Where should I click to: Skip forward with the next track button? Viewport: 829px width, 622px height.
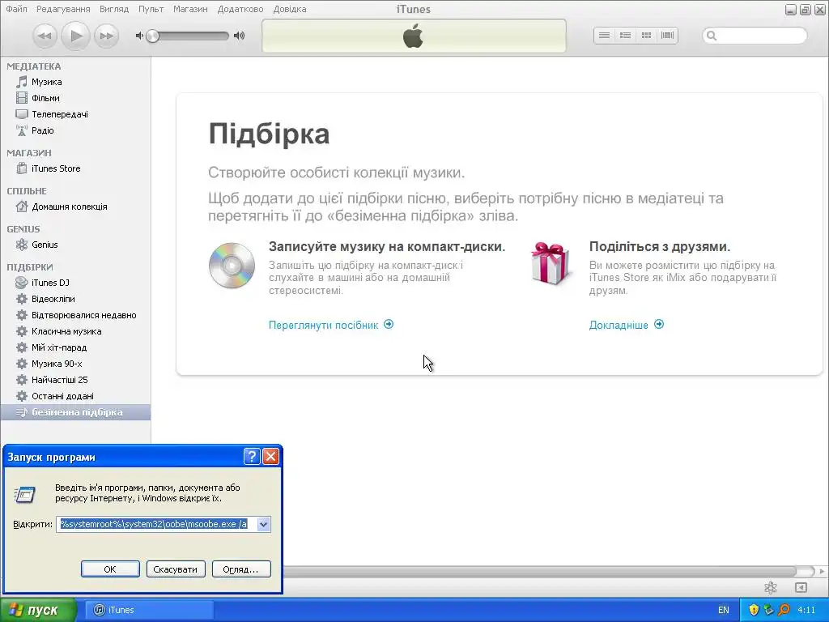point(106,36)
